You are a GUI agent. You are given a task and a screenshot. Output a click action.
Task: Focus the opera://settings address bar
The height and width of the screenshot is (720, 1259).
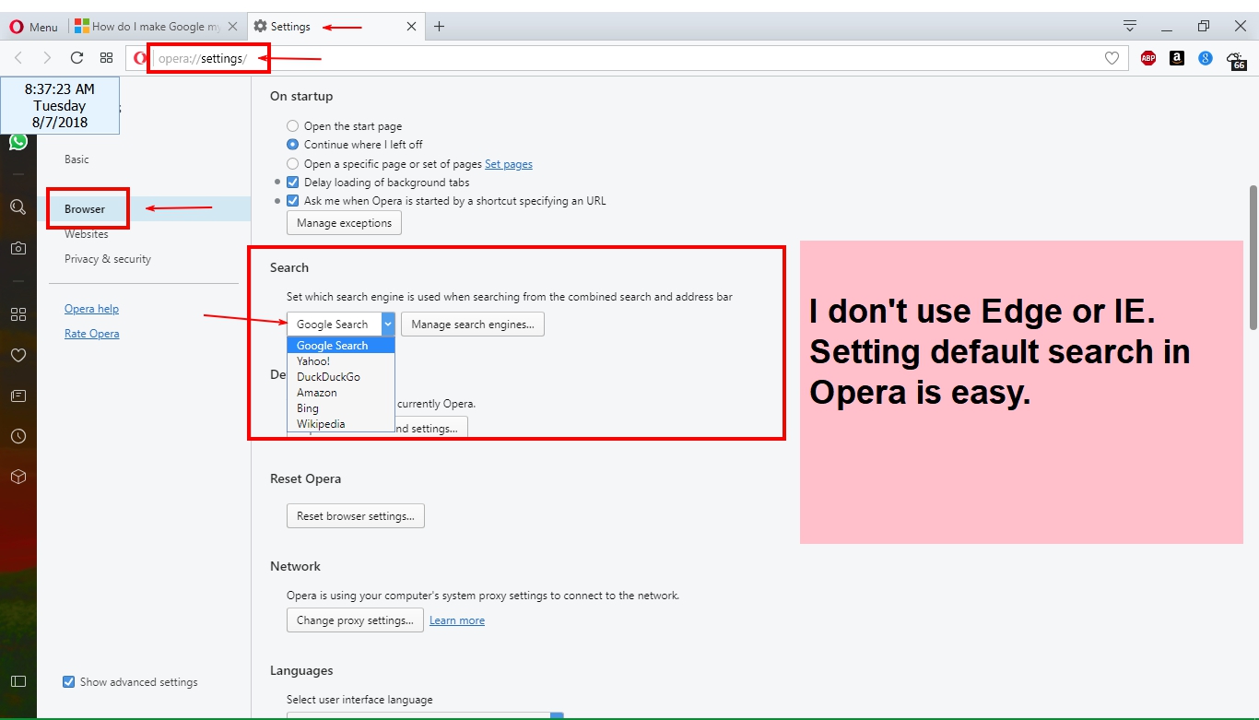coord(627,58)
